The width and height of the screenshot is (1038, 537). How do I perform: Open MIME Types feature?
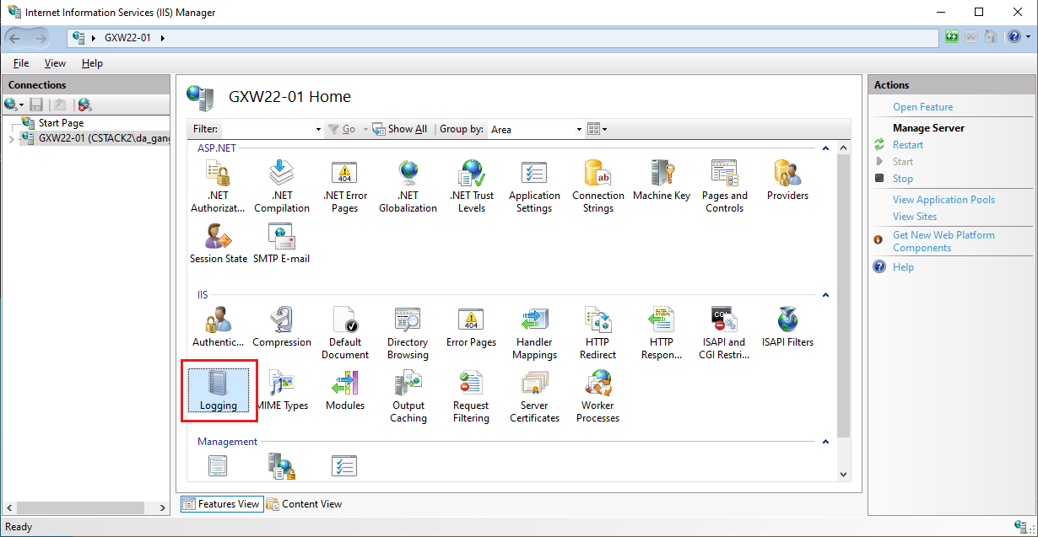pos(282,390)
